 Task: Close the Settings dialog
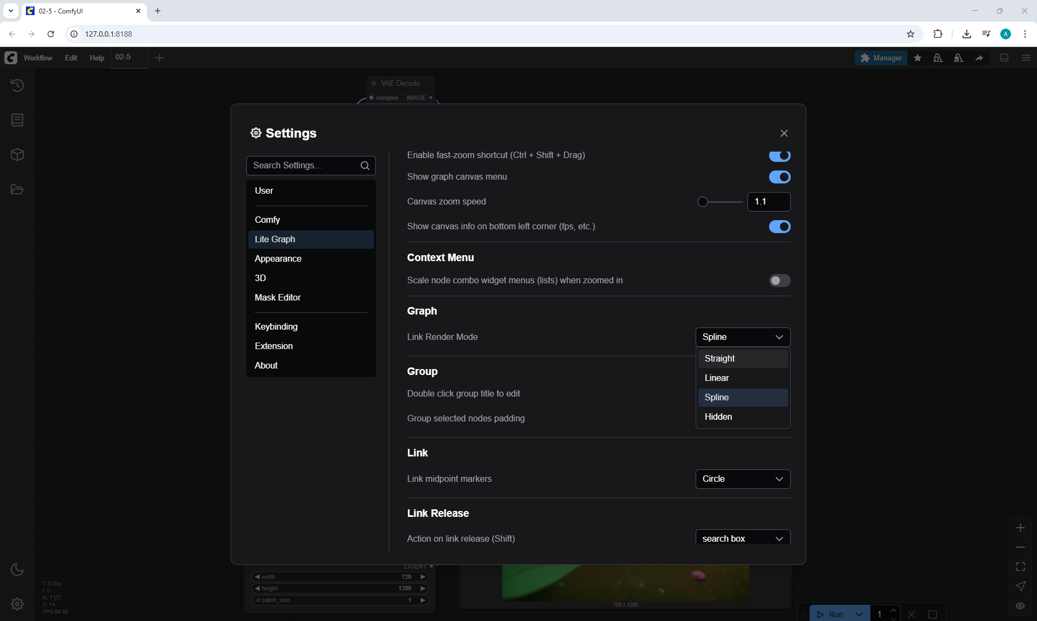tap(784, 133)
